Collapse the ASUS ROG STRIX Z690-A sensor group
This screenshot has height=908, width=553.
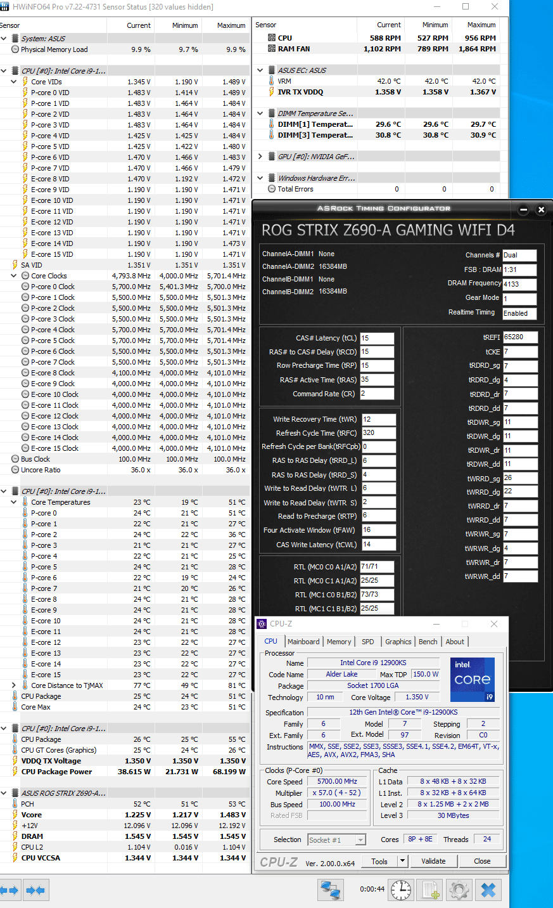[x=4, y=793]
